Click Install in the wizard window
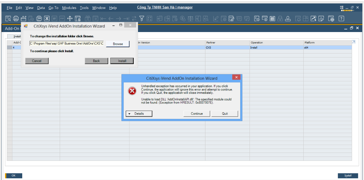364x180 pixels. pos(122,61)
